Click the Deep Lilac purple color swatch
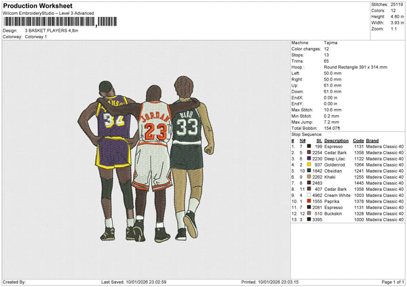Image resolution: width=407 pixels, height=287 pixels. [x=309, y=158]
